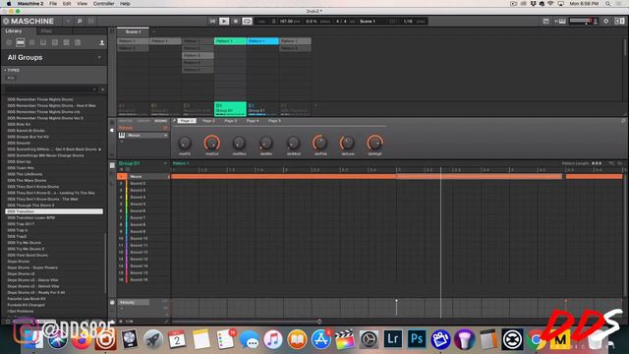
Task: Select the Sounds browser icon
Action: coord(31,42)
